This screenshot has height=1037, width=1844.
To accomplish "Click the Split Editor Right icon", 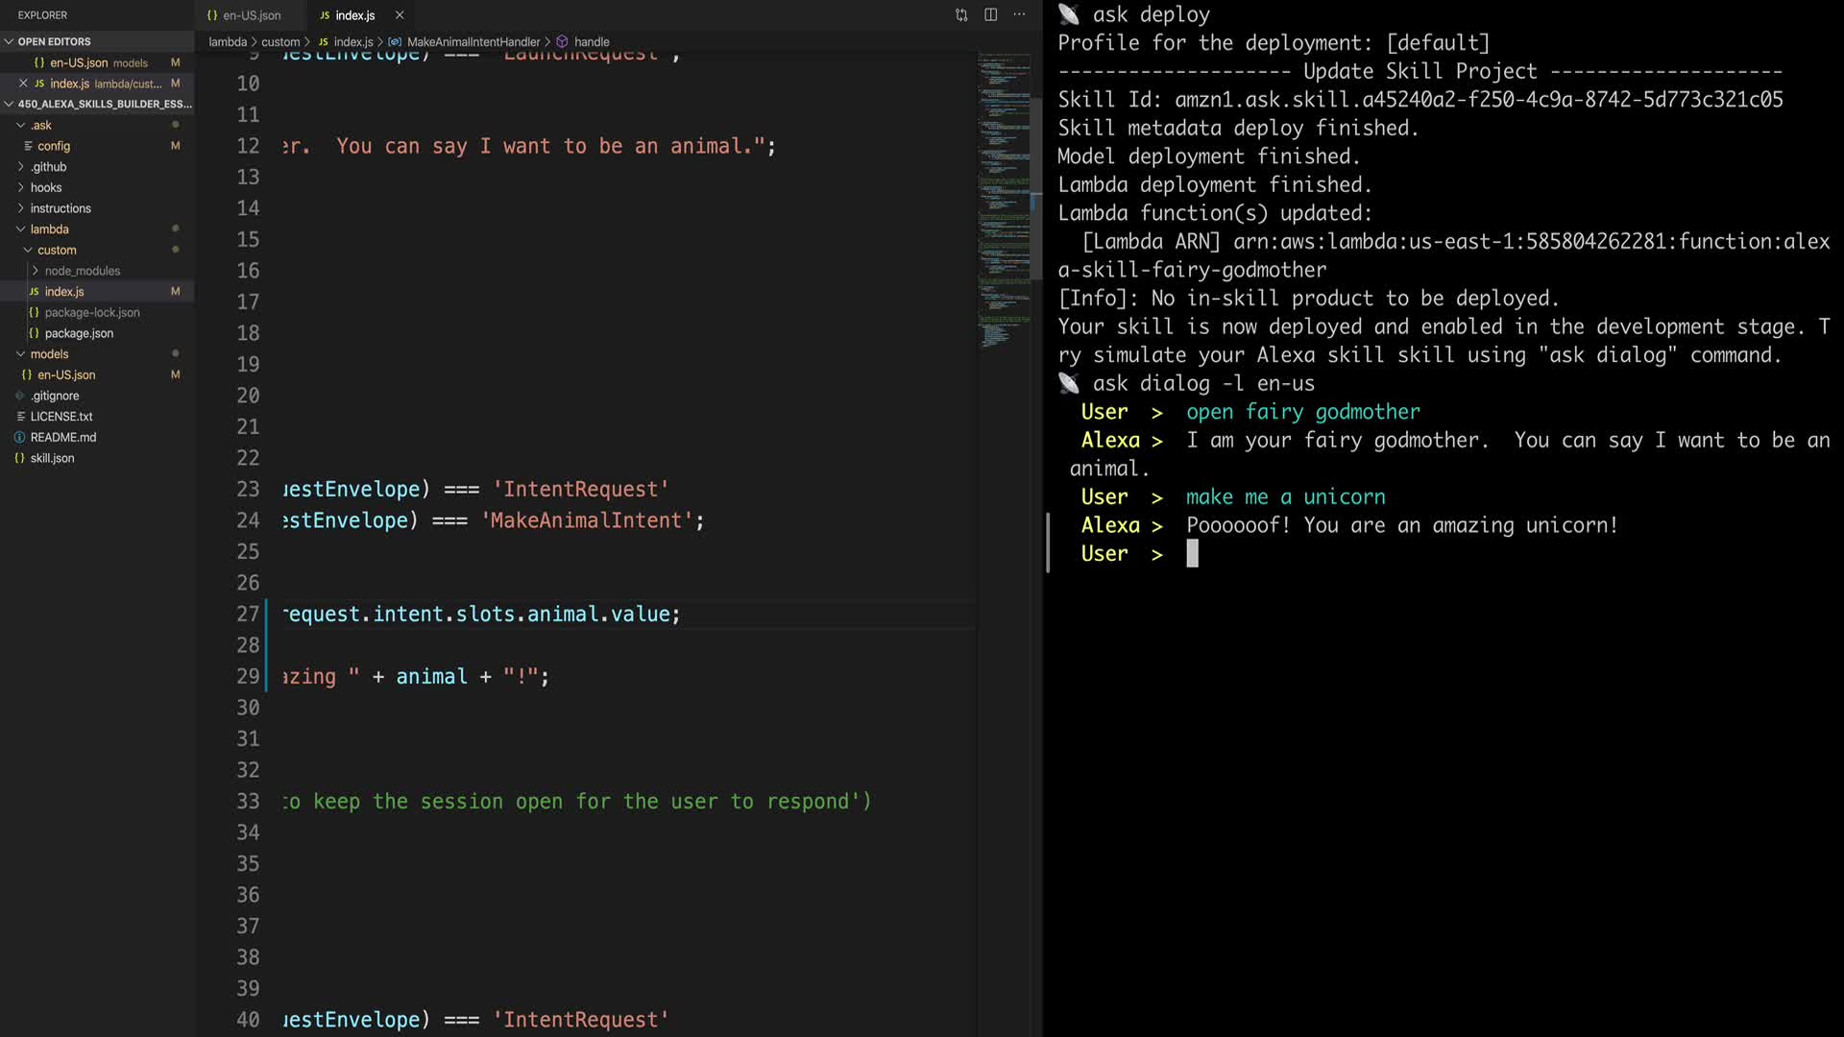I will [x=990, y=14].
